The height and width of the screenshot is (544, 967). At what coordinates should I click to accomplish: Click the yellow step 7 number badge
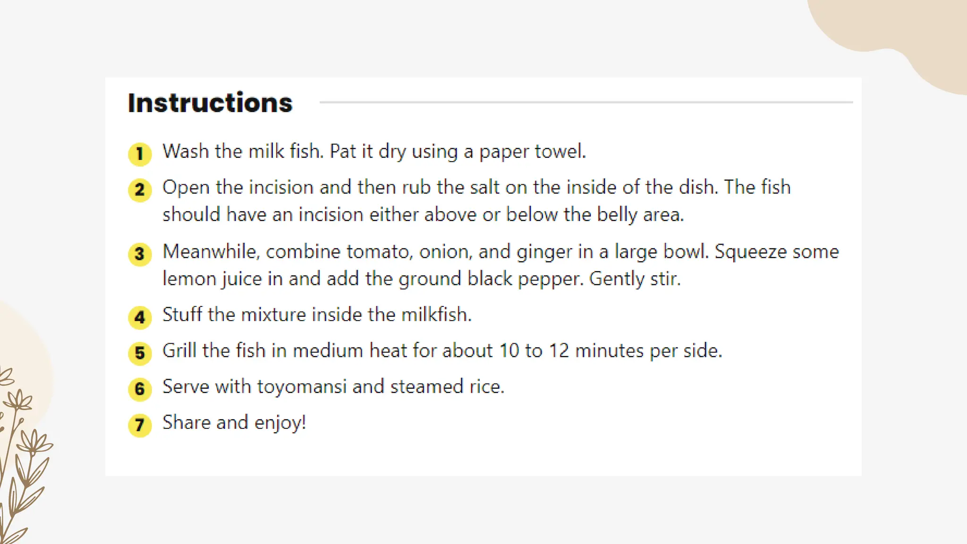[x=140, y=425]
